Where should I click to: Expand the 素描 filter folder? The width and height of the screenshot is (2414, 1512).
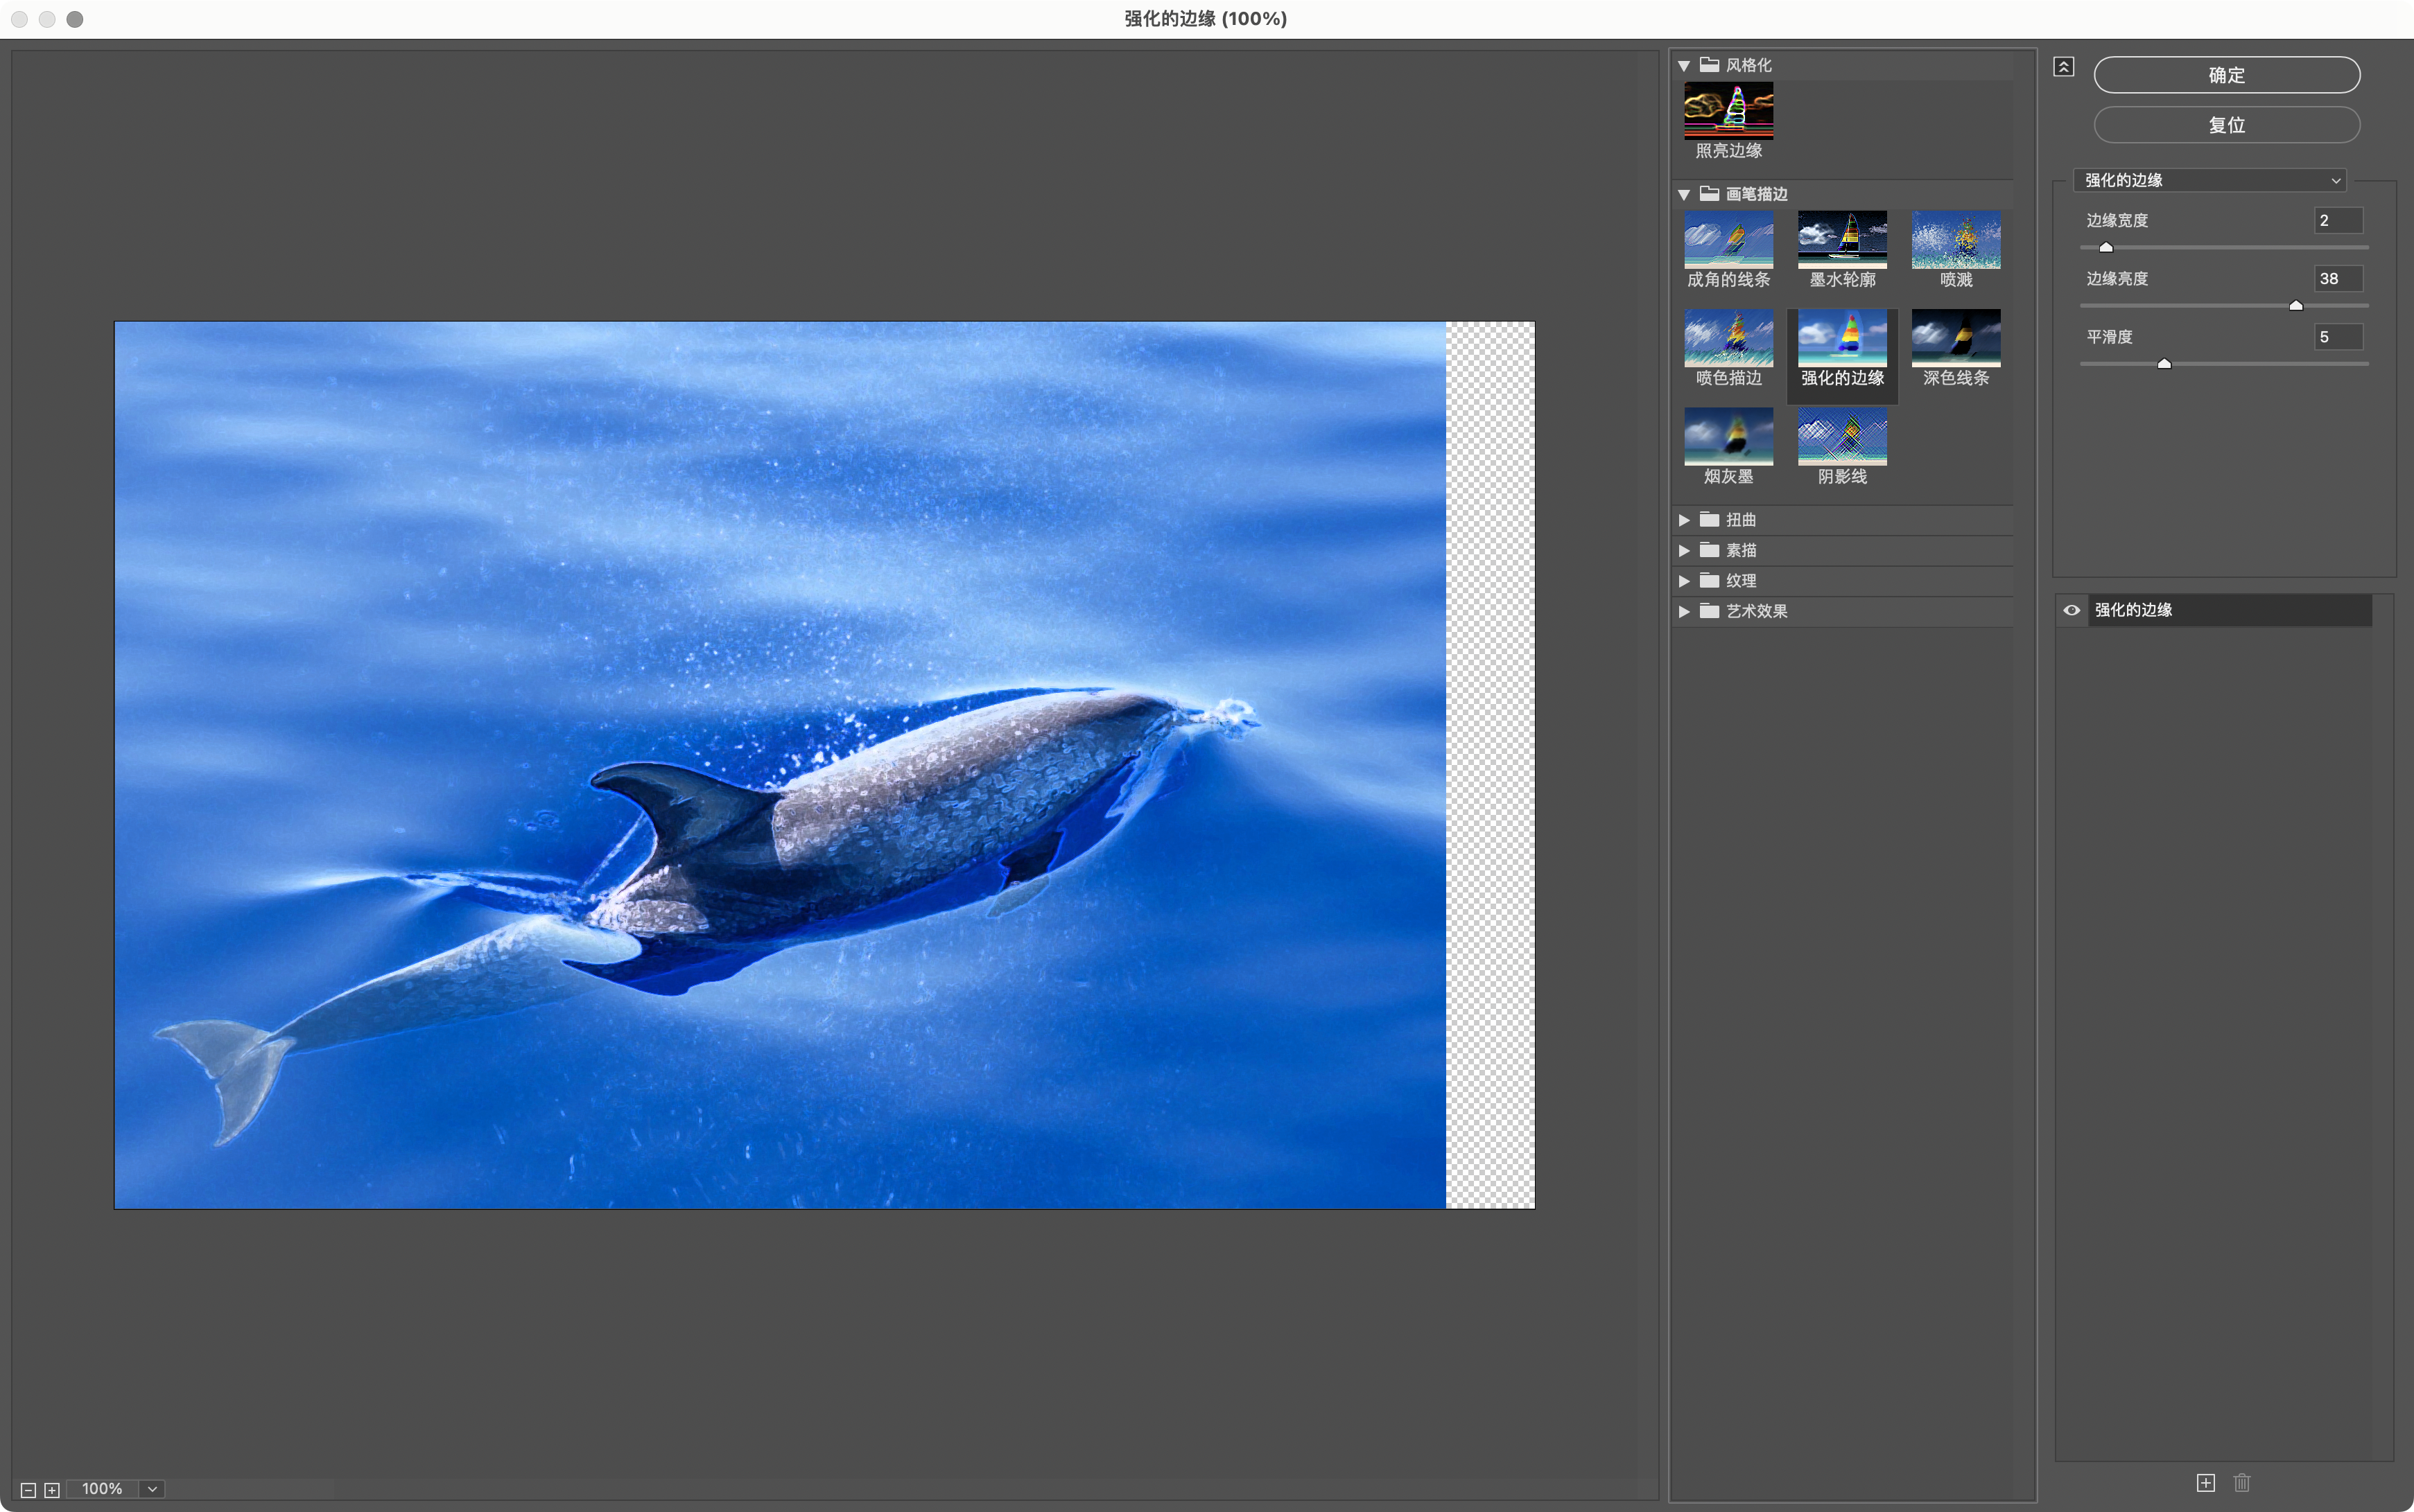pyautogui.click(x=1684, y=551)
